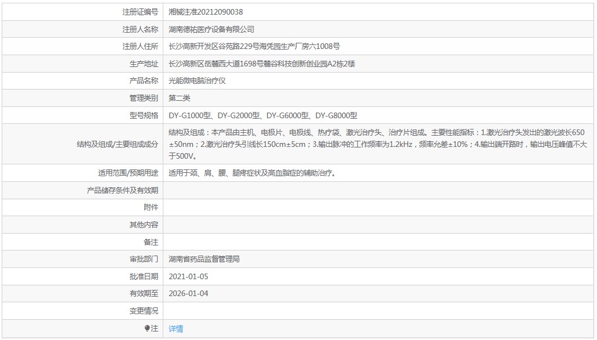Click the bullet icon beside 注
The width and height of the screenshot is (597, 340).
point(147,328)
